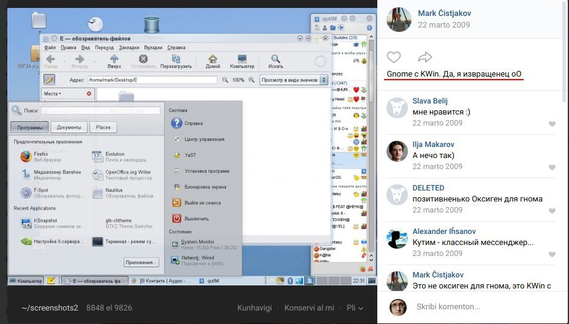The height and width of the screenshot is (324, 569).
Task: Click the Kunhavigi link
Action: pos(254,307)
